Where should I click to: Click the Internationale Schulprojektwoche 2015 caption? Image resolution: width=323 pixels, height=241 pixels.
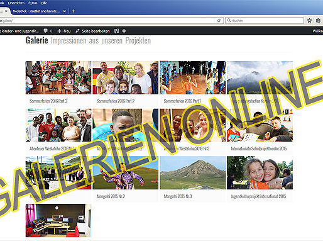click(259, 149)
